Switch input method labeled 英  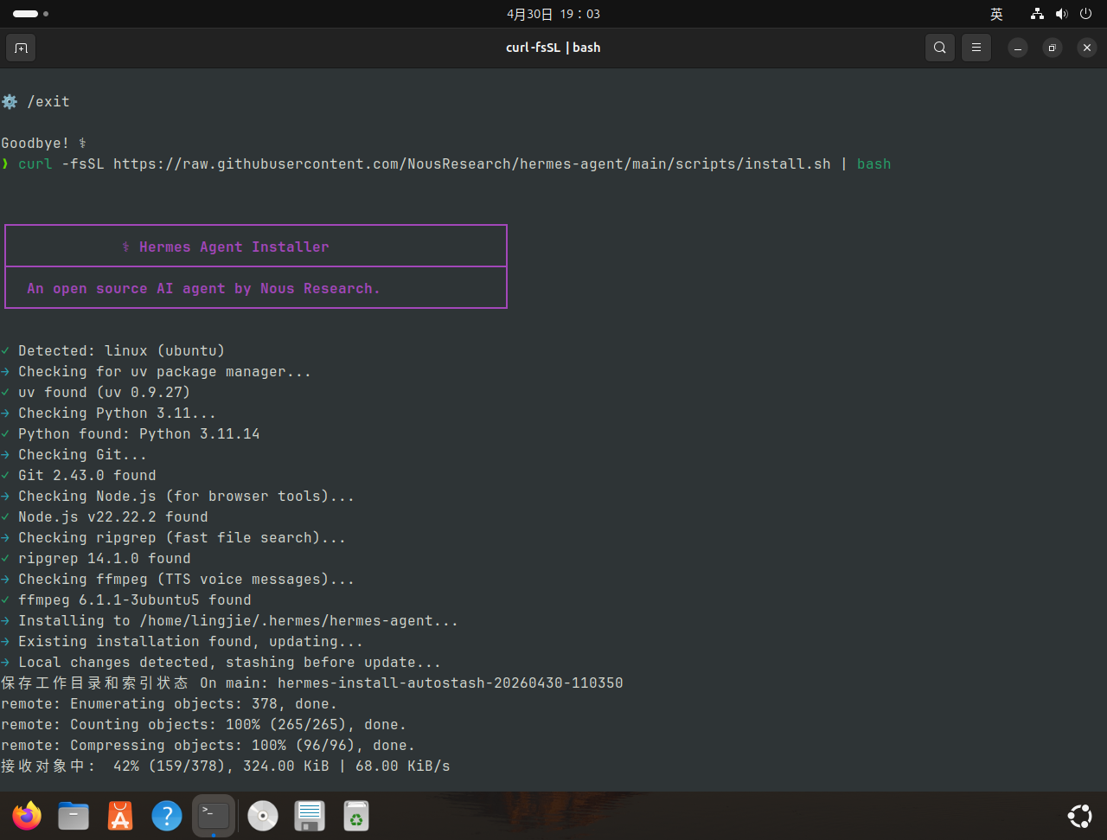(996, 14)
